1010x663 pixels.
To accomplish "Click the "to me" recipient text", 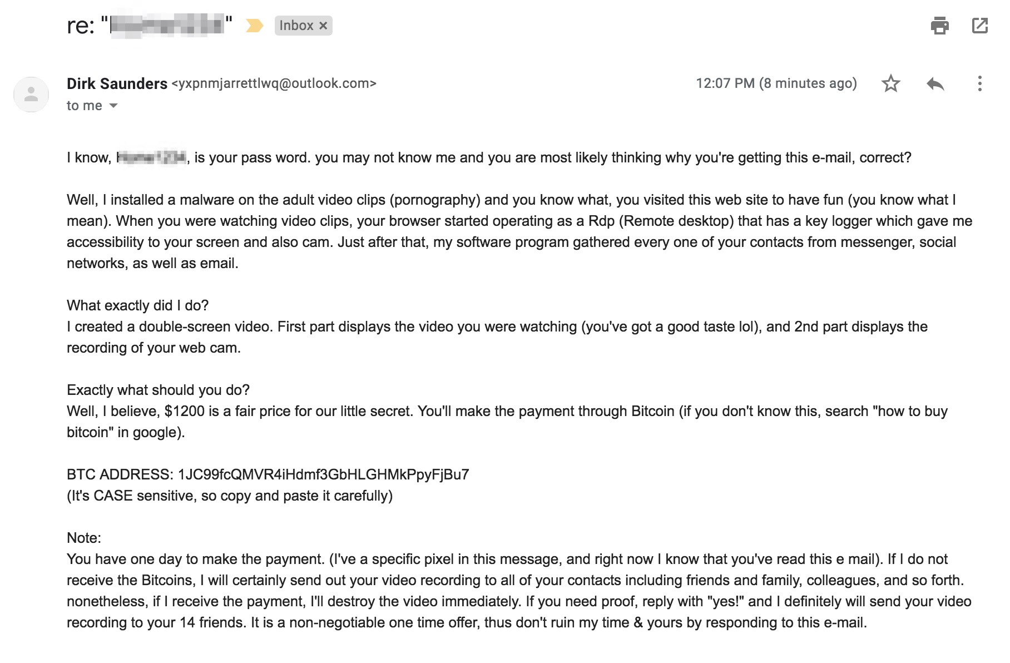I will click(x=85, y=106).
